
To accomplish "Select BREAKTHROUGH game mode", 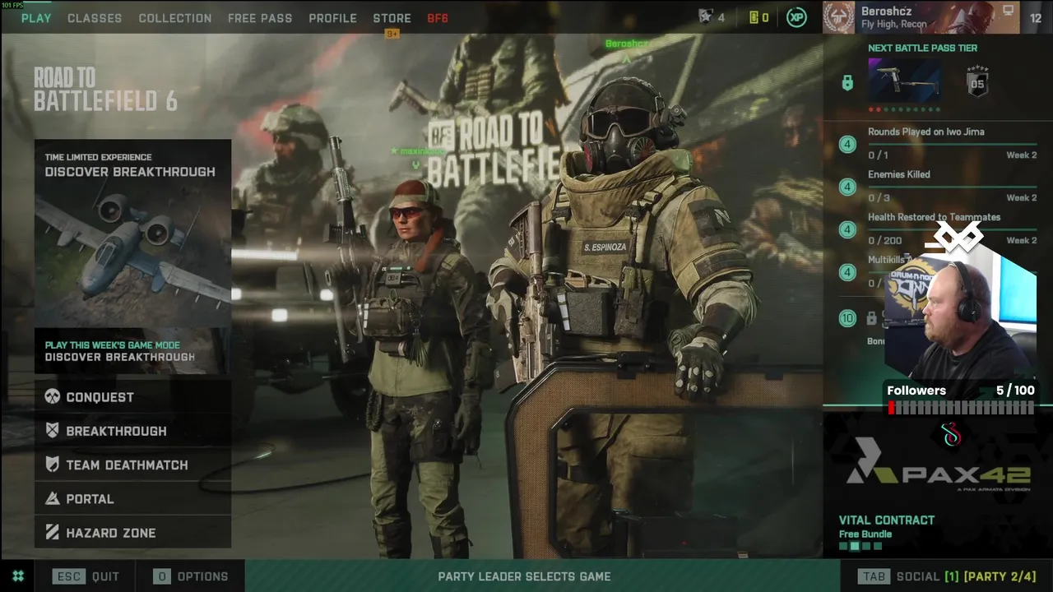I will point(132,431).
